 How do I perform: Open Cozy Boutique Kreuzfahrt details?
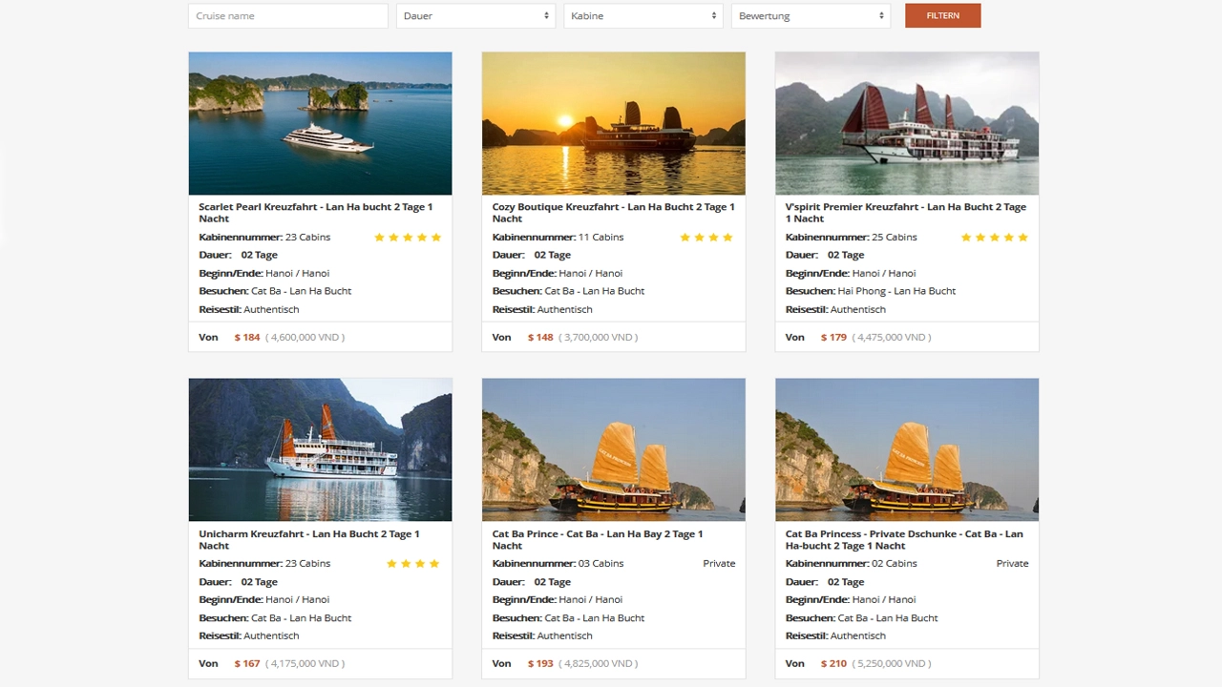pos(612,212)
